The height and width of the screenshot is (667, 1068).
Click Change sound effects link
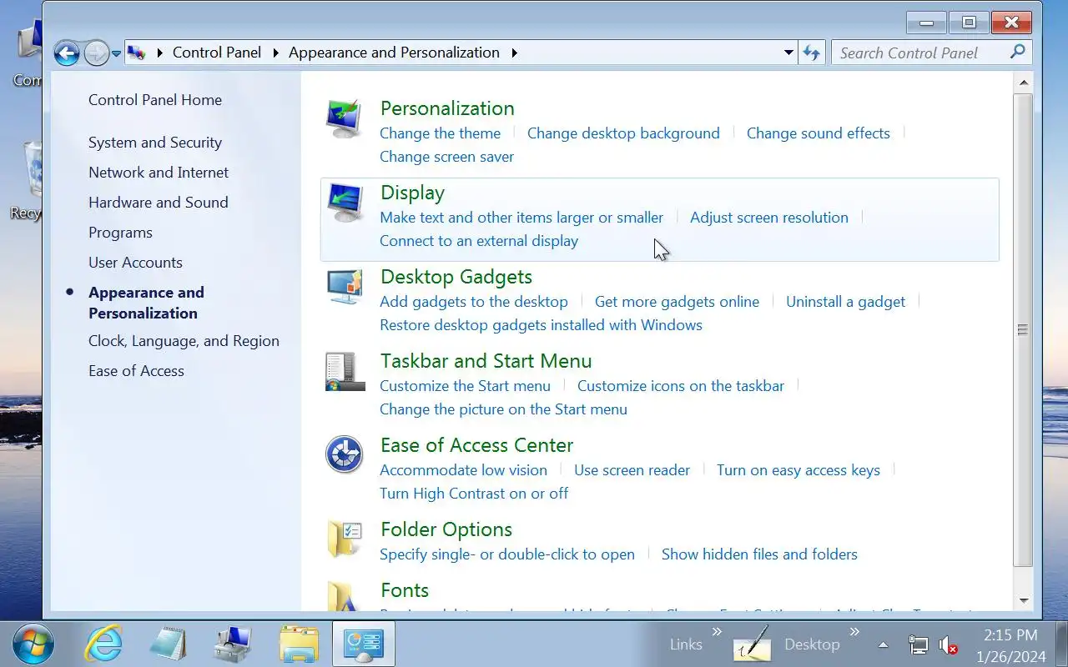click(819, 133)
